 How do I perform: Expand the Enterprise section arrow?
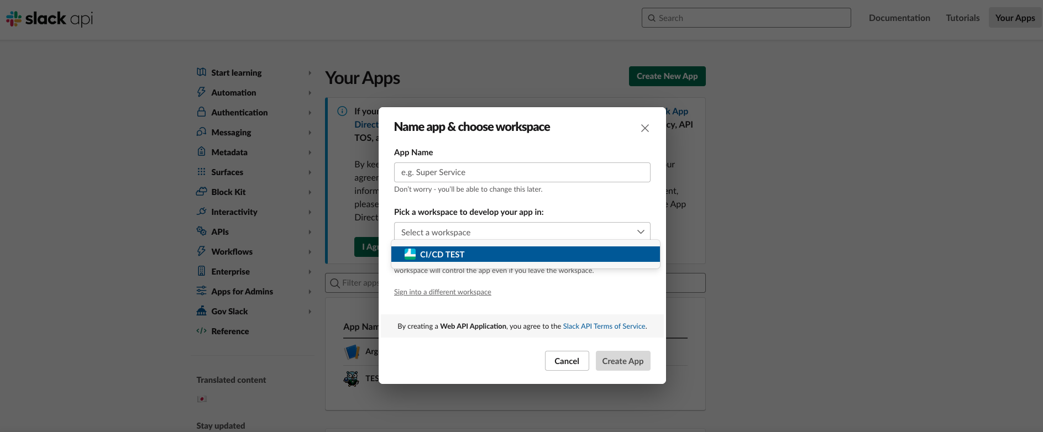pos(310,272)
